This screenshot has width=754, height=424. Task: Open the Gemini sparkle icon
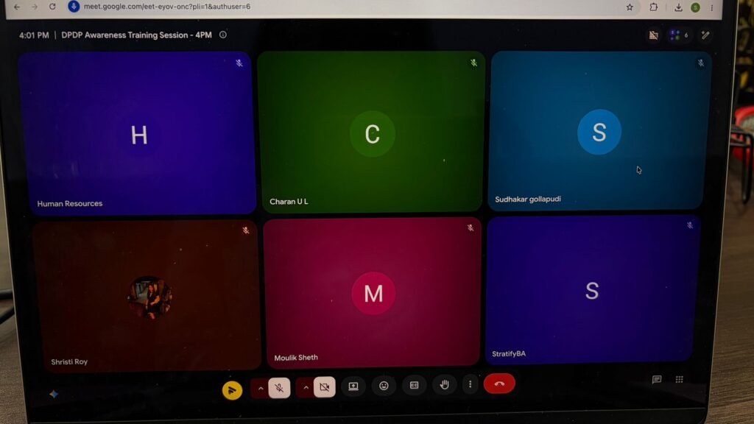53,395
